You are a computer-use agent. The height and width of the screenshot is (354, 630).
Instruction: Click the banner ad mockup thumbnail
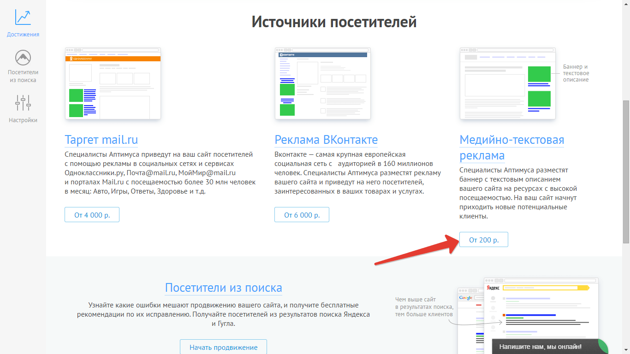pos(508,83)
